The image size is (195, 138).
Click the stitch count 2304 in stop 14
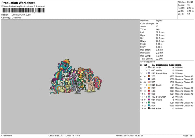[x=153, y=105]
